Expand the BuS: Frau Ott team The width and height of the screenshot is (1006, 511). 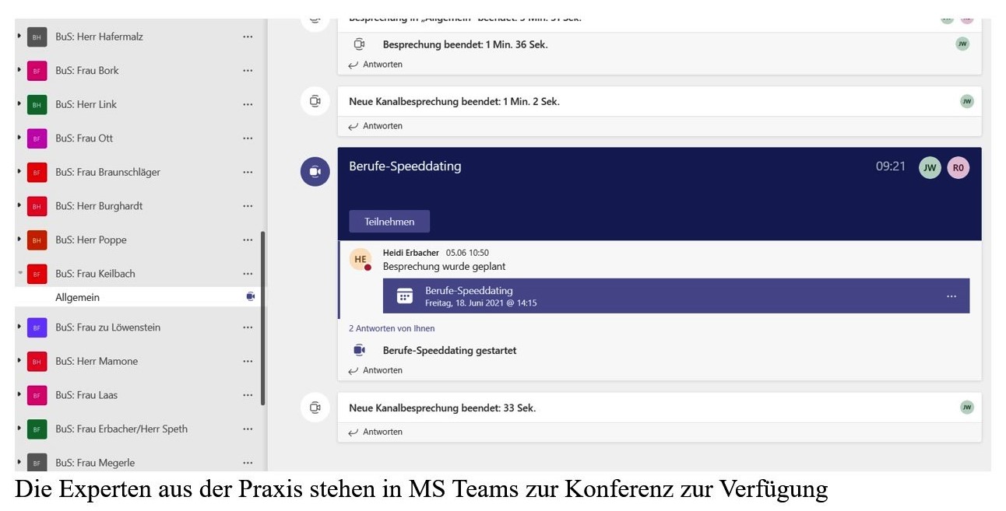pyautogui.click(x=19, y=138)
